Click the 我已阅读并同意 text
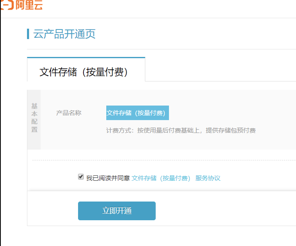 click(x=108, y=178)
